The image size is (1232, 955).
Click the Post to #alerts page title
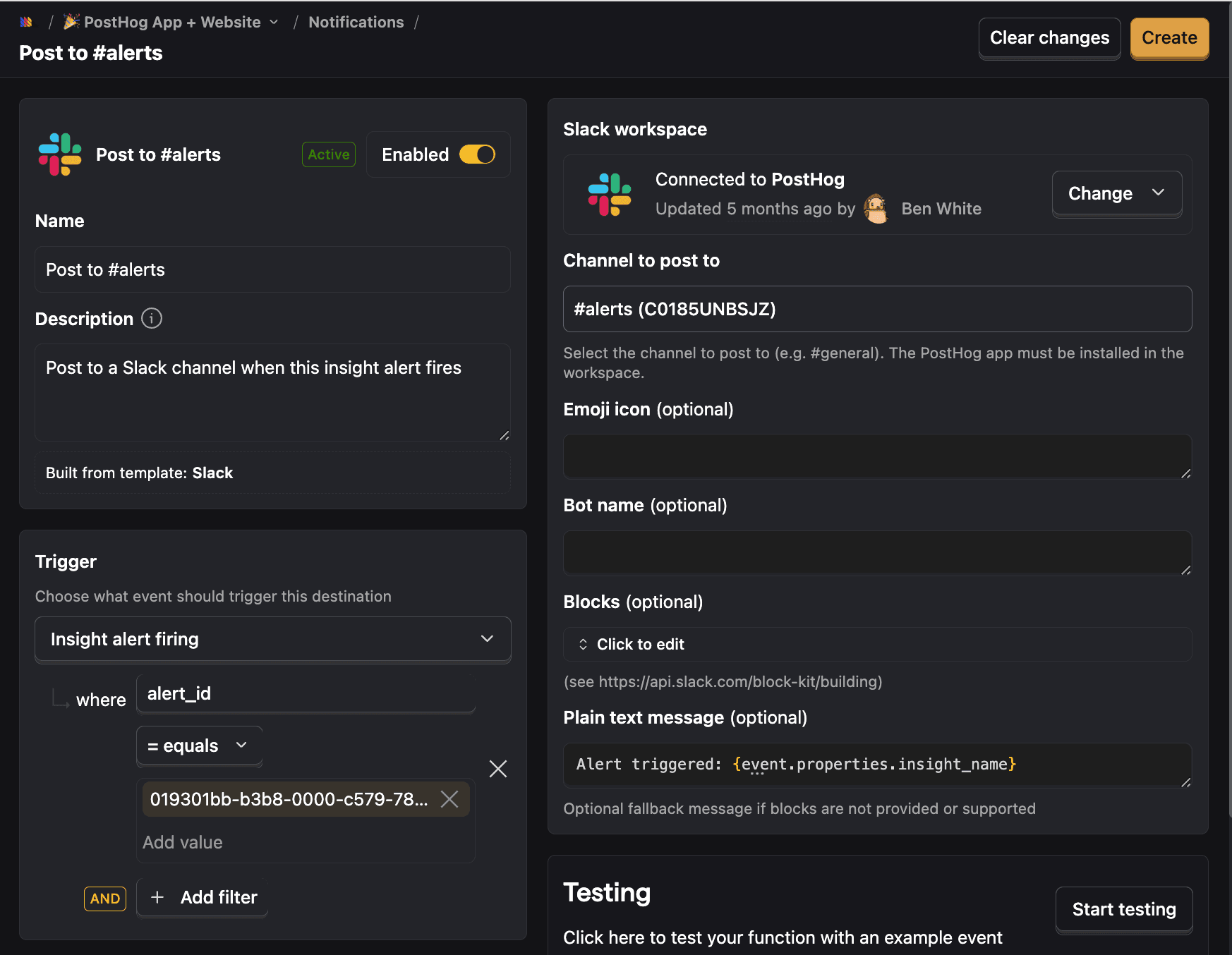click(91, 53)
